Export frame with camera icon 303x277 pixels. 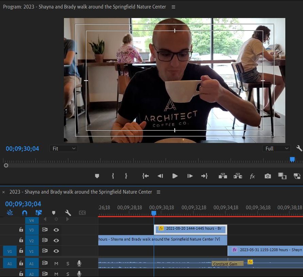tap(268, 176)
